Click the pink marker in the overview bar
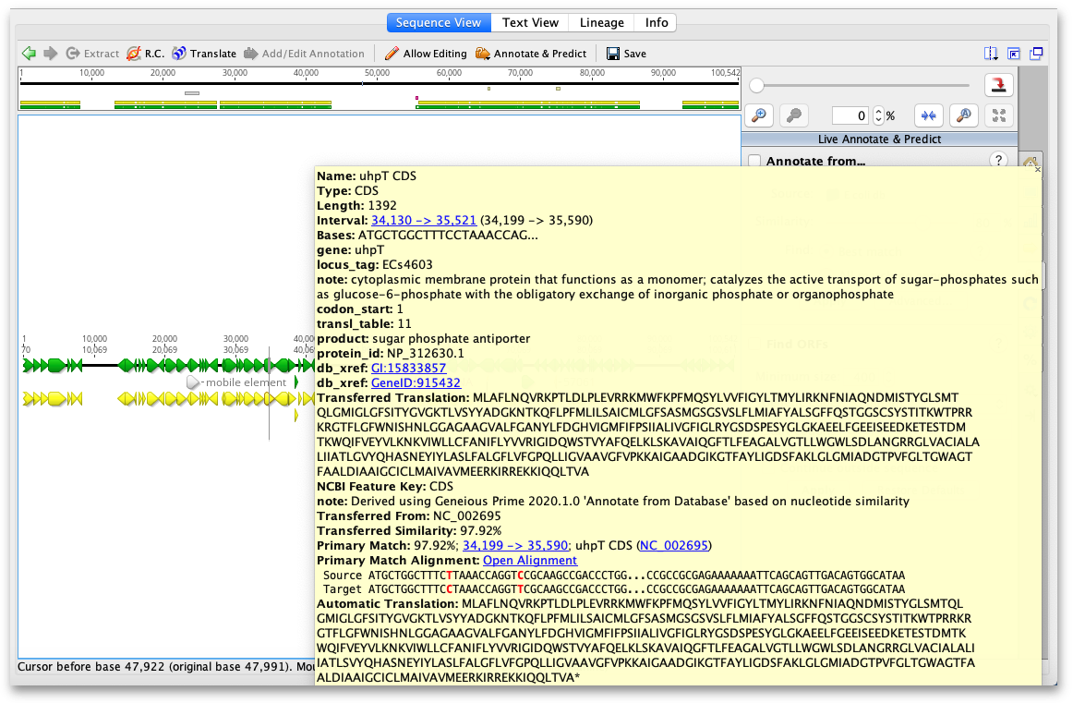 416,98
